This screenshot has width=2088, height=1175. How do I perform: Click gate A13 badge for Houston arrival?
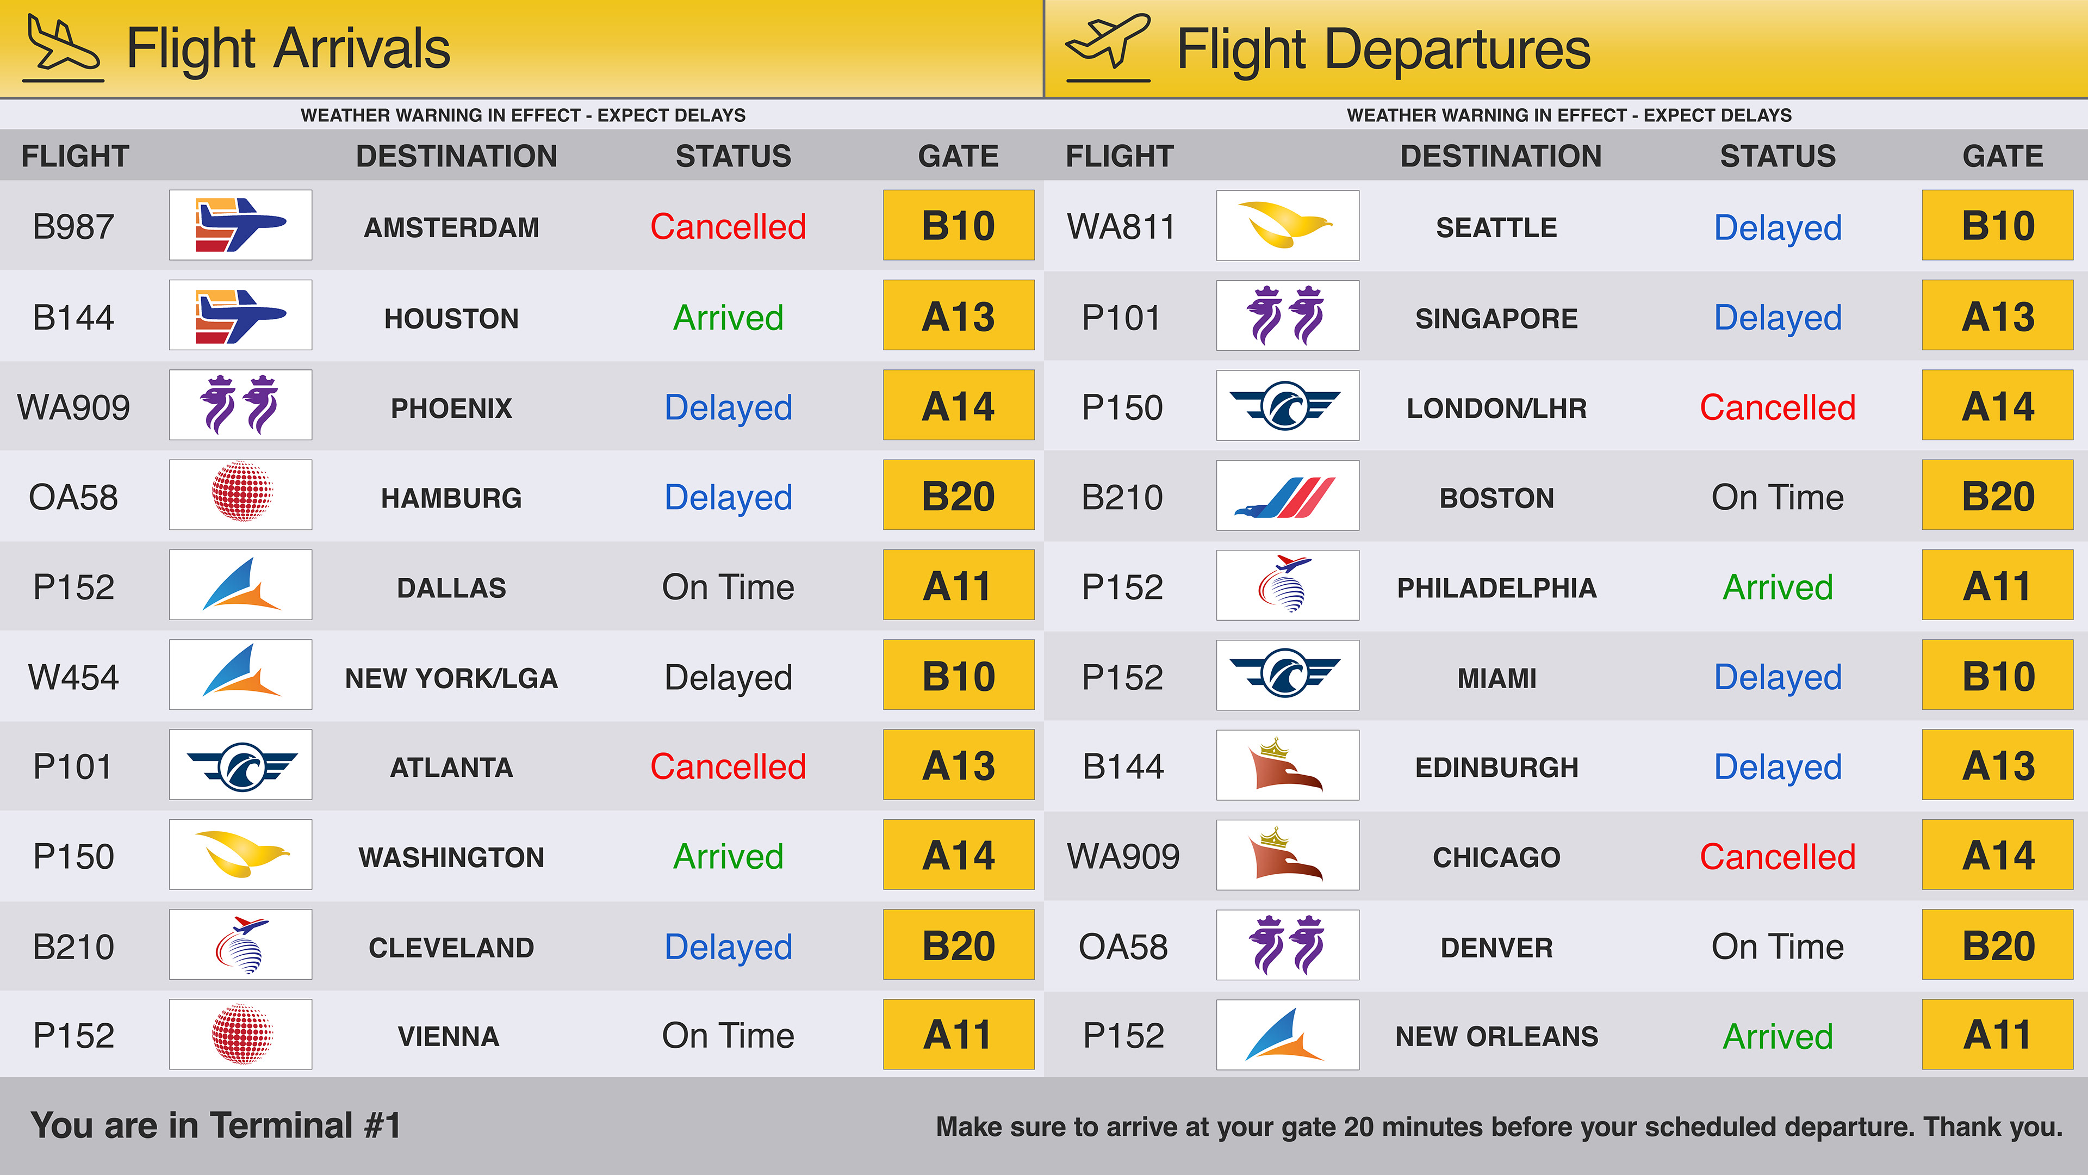pyautogui.click(x=958, y=316)
